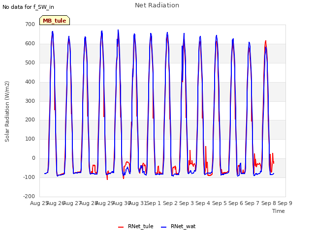Click the 400 y-axis tick label

click(x=30, y=82)
